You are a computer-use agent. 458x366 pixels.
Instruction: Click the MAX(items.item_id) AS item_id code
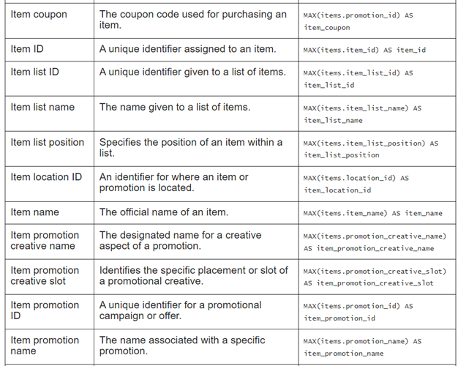(x=364, y=50)
